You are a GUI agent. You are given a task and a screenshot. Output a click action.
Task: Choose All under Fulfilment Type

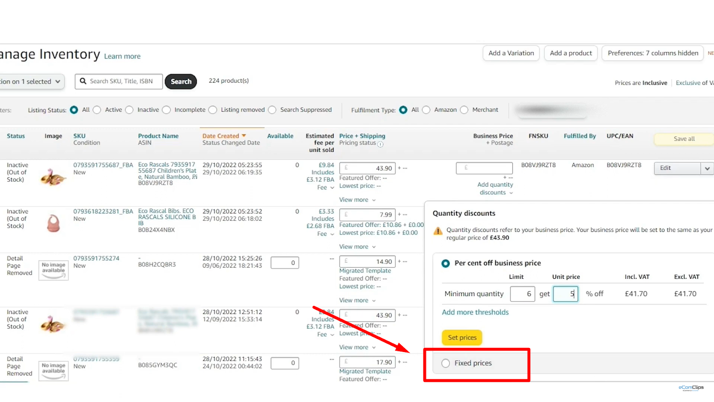pyautogui.click(x=403, y=110)
